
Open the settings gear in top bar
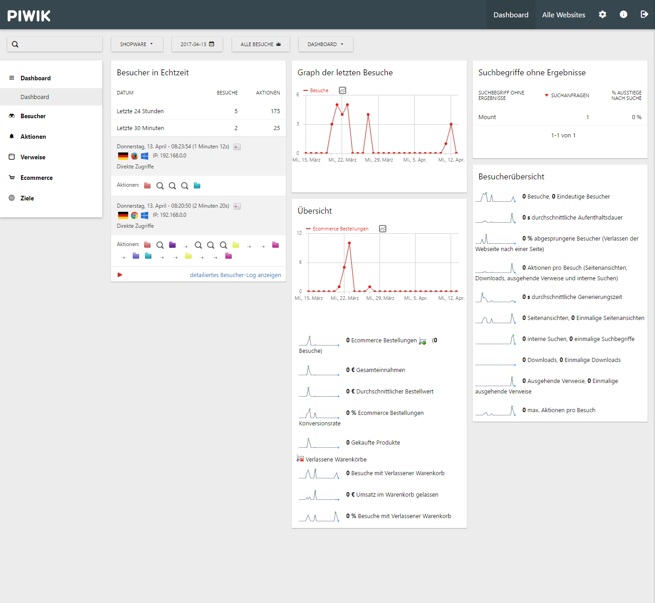coord(603,15)
